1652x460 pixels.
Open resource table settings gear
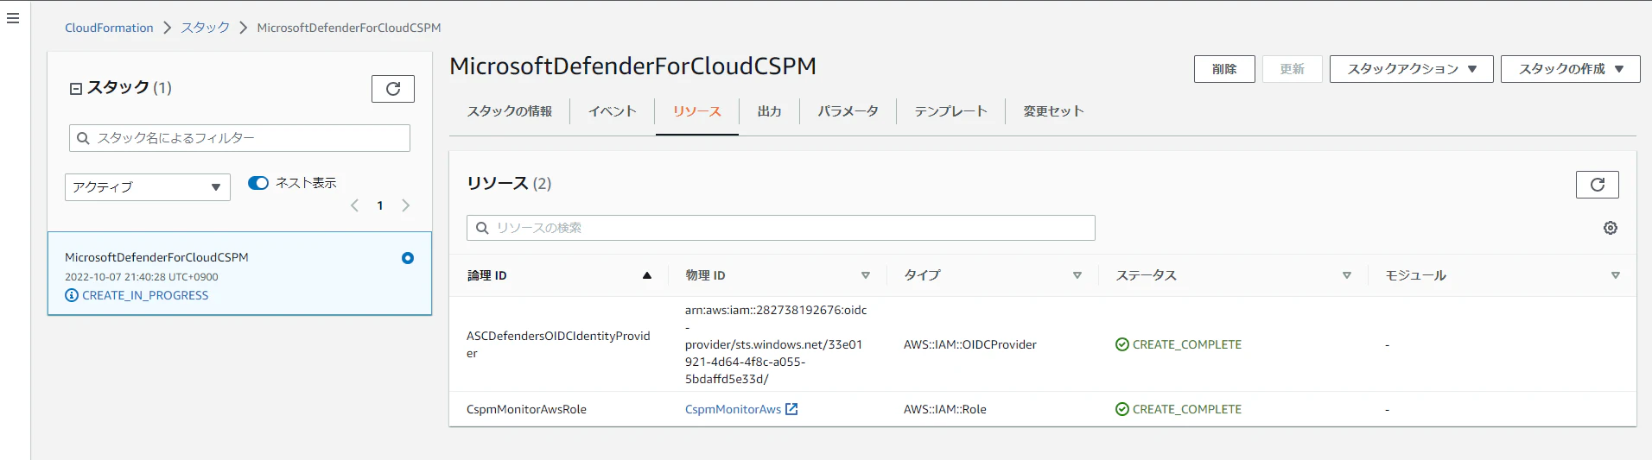click(1611, 228)
